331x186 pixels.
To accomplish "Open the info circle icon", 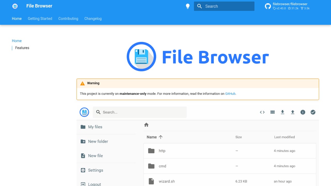I will [303, 112].
